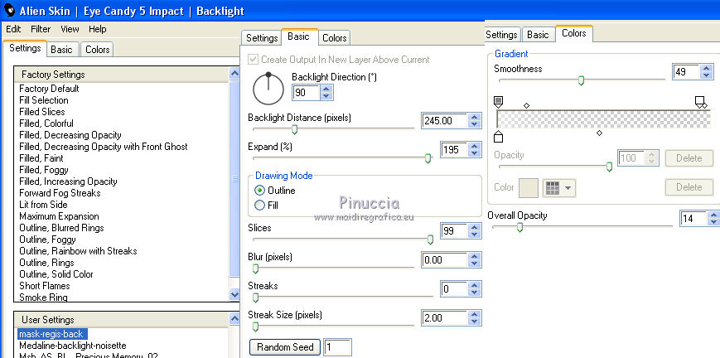Click Overall Opacity slider handle

click(x=519, y=227)
